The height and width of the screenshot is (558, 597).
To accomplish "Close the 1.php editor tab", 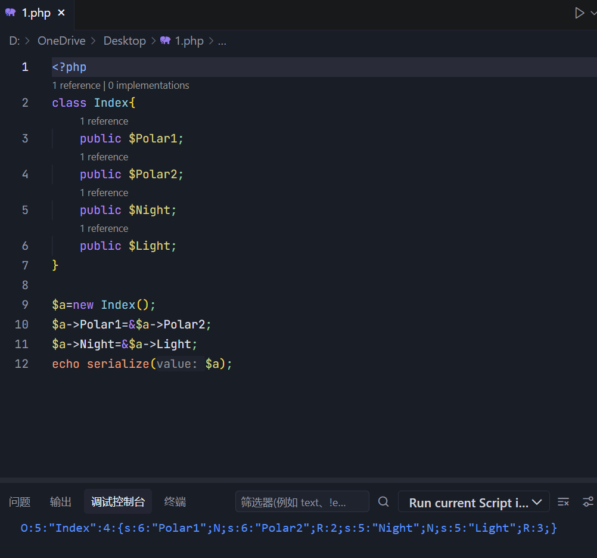I will (61, 13).
